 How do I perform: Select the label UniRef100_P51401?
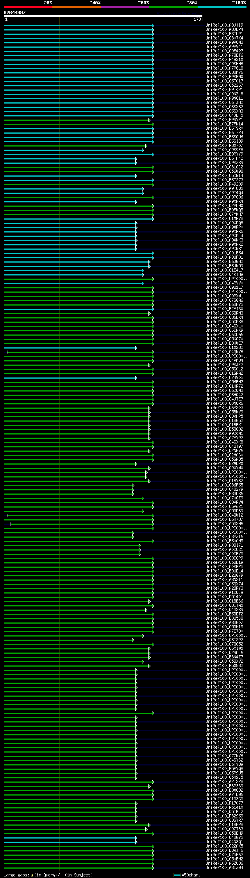point(224,597)
